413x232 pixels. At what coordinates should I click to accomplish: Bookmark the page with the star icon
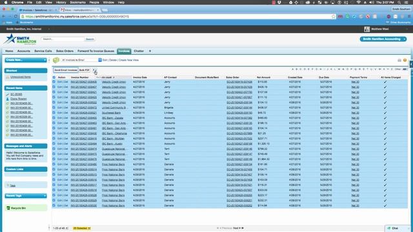point(334,16)
